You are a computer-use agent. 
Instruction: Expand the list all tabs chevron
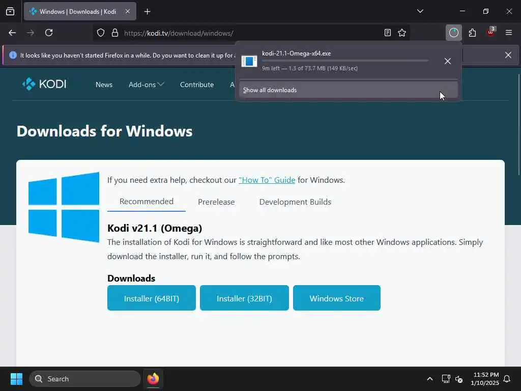pyautogui.click(x=420, y=11)
